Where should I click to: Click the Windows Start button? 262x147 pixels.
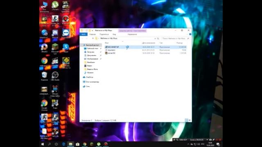tap(43, 144)
